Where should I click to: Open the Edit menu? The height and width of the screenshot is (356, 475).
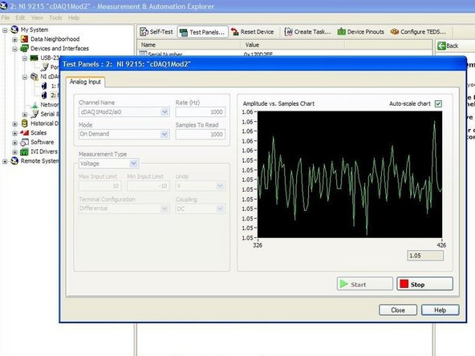20,18
